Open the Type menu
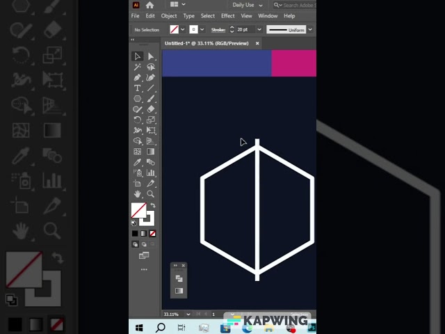Viewport: 445px width, 334px height. 188,16
